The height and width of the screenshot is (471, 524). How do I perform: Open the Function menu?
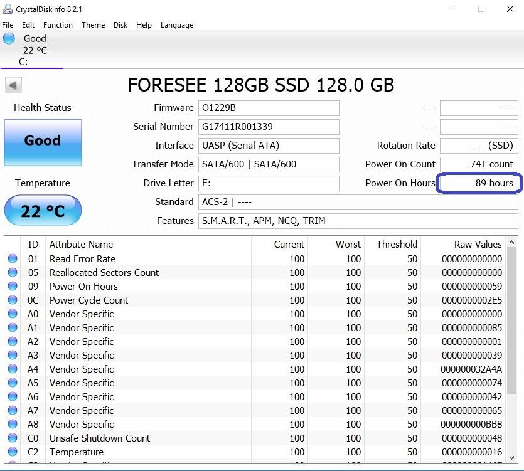58,25
